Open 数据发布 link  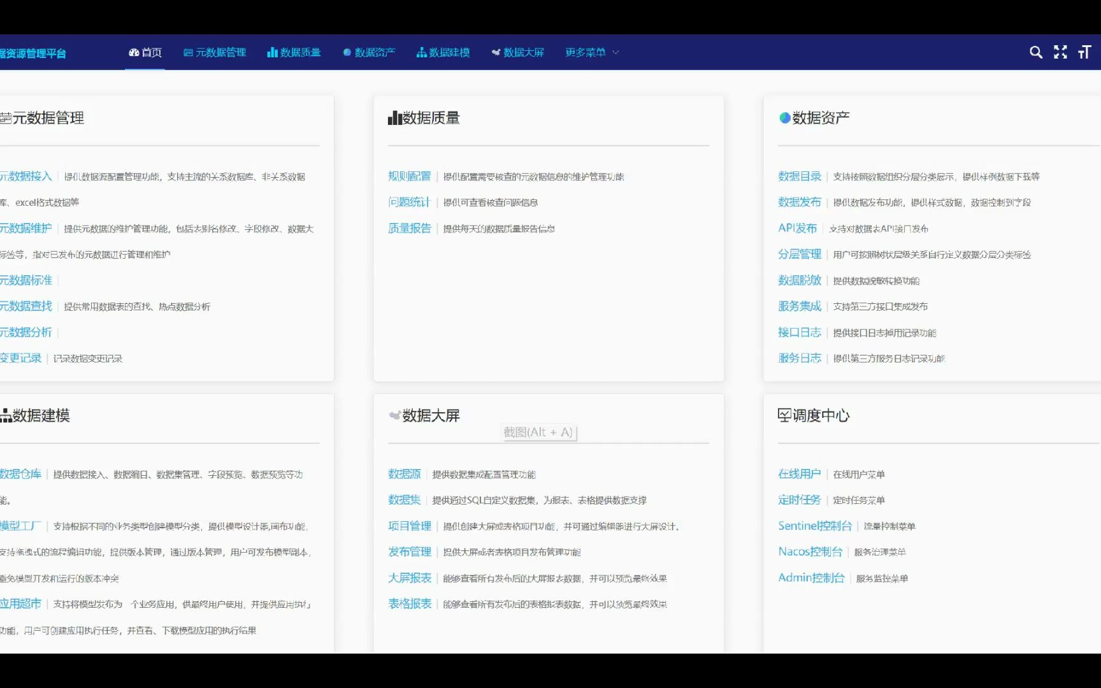(800, 202)
